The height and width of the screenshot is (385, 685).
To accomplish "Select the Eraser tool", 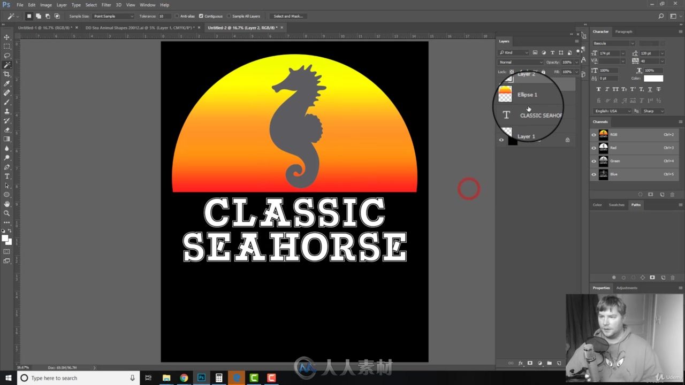I will 7,130.
